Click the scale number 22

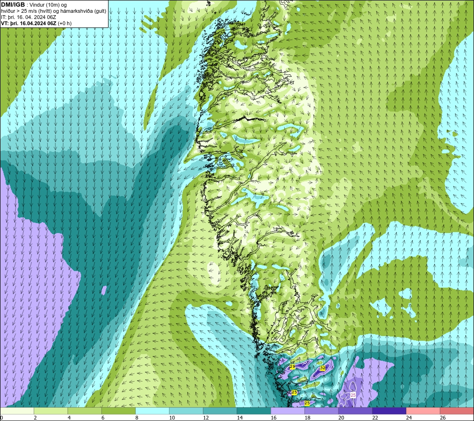(375, 418)
